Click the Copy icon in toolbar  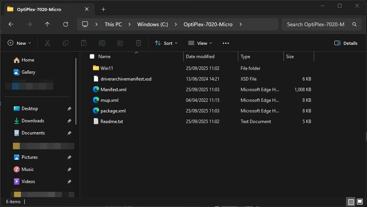pyautogui.click(x=66, y=43)
